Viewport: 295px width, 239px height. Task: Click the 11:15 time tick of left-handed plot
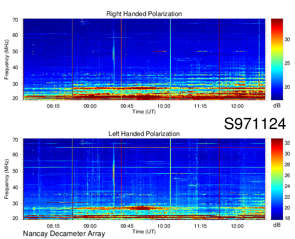pos(200,226)
